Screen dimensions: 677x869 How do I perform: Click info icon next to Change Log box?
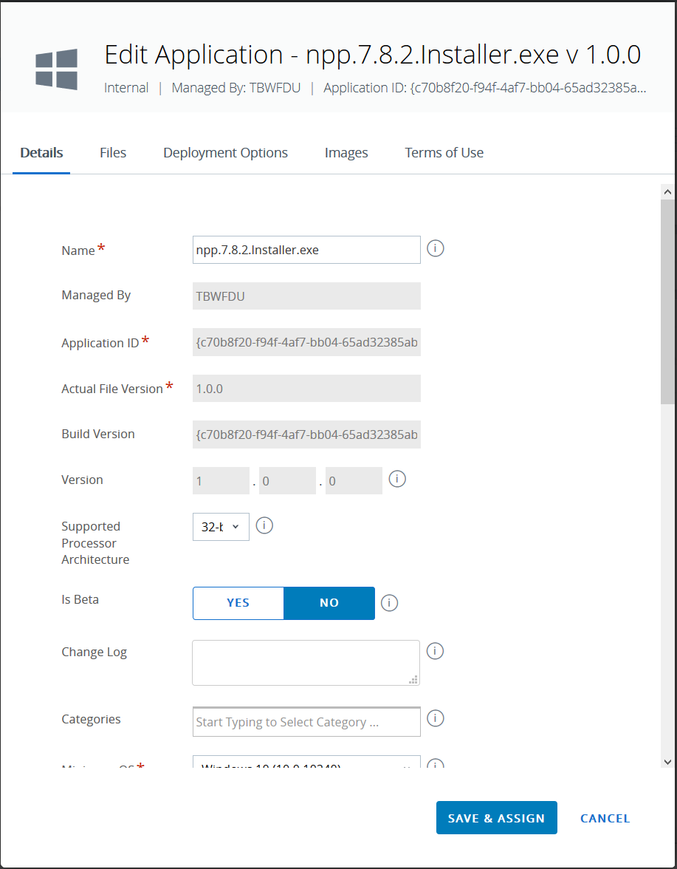tap(436, 651)
